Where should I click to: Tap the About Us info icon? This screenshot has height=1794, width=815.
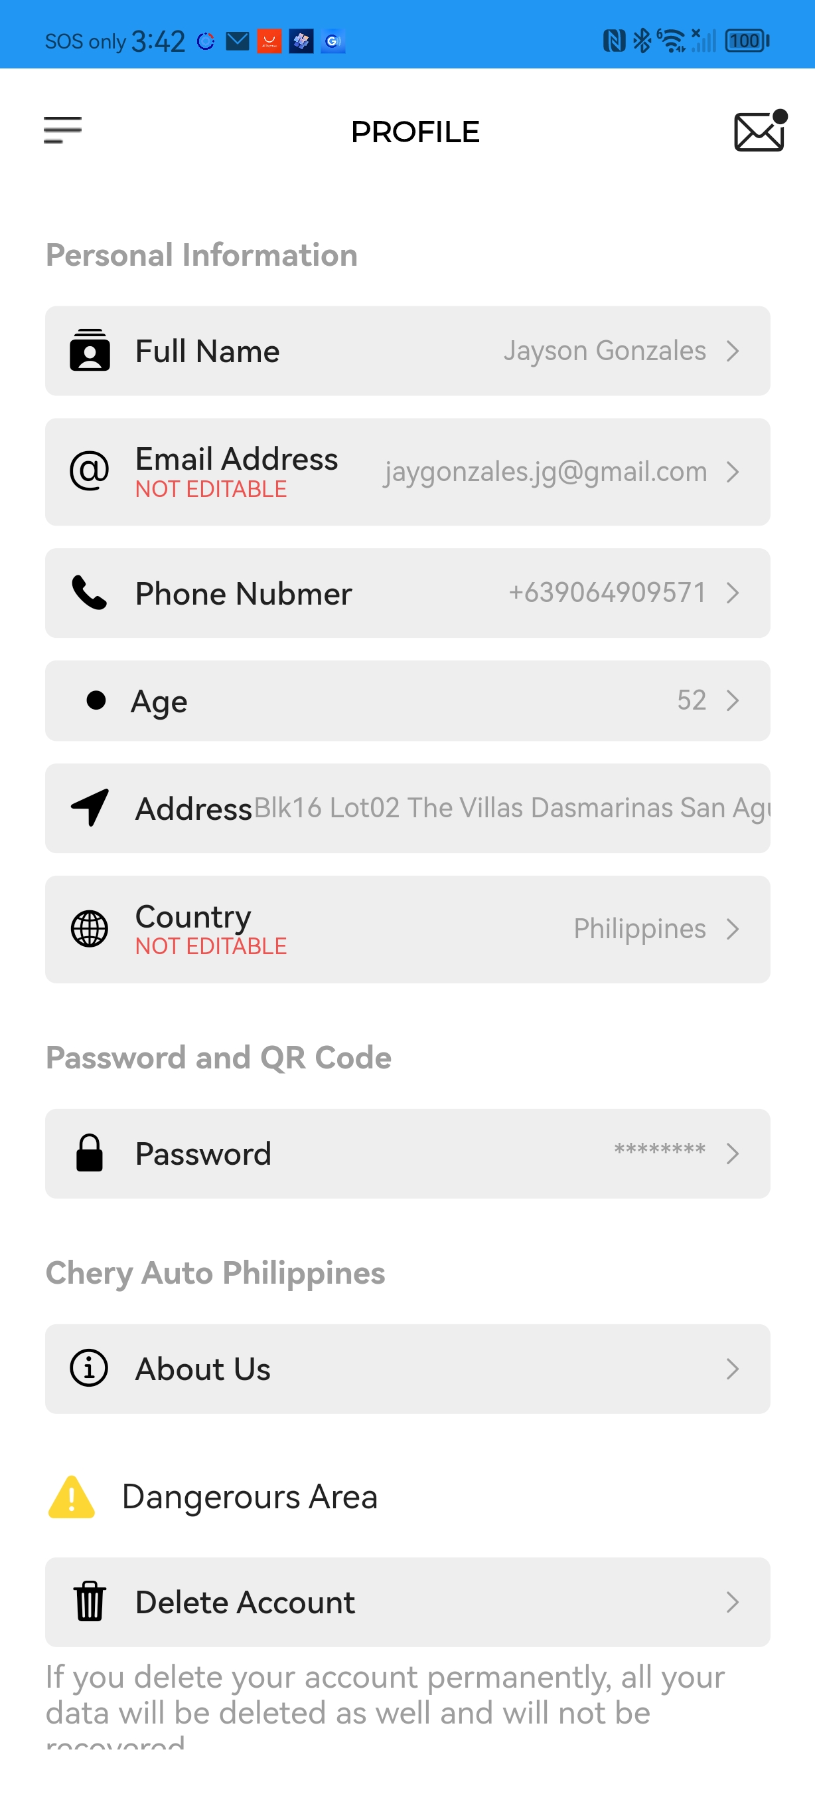[90, 1369]
